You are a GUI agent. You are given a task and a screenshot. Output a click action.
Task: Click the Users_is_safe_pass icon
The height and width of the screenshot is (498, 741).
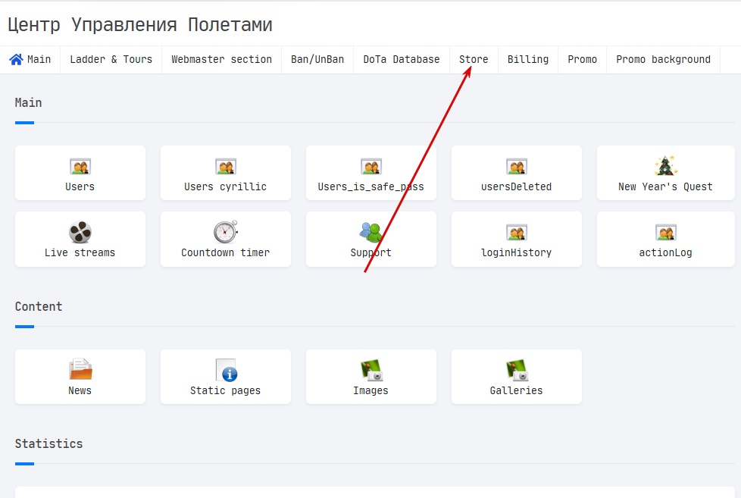click(x=371, y=167)
